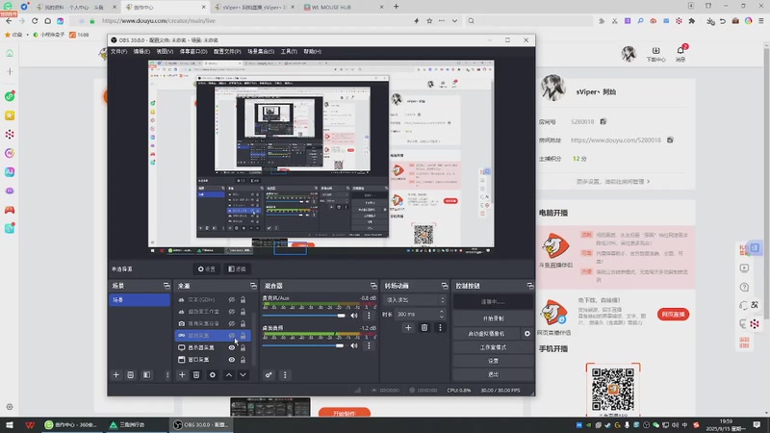
Task: Open the 视图(V) menu in OBS
Action: [x=165, y=51]
